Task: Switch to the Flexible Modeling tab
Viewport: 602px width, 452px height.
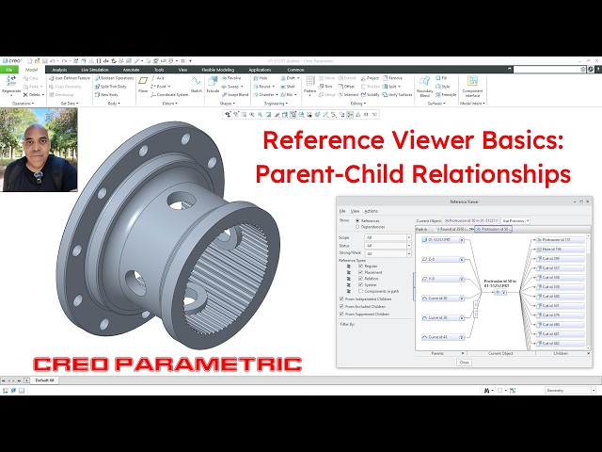Action: click(x=218, y=70)
